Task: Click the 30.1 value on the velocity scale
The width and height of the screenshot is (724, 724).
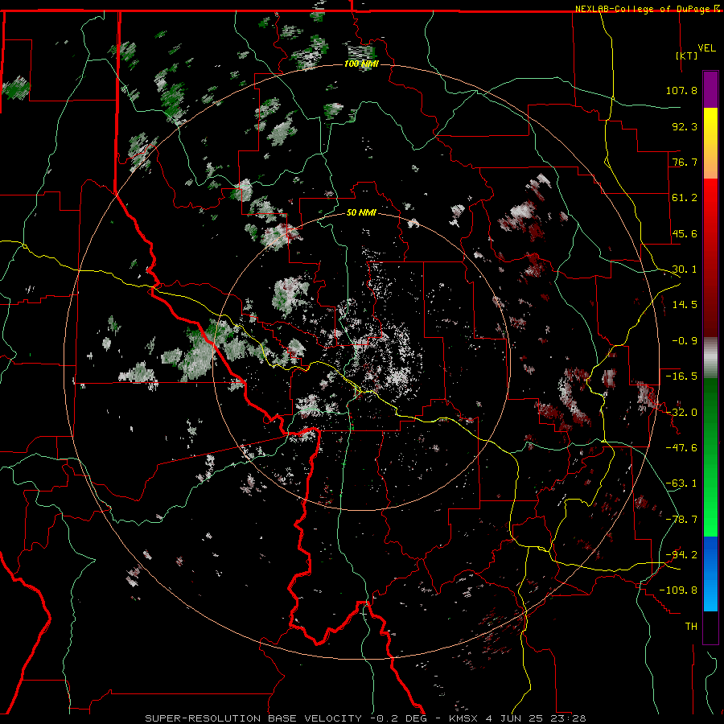Action: (685, 269)
